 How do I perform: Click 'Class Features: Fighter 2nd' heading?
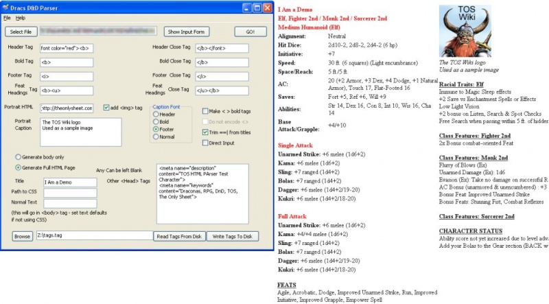coord(475,136)
